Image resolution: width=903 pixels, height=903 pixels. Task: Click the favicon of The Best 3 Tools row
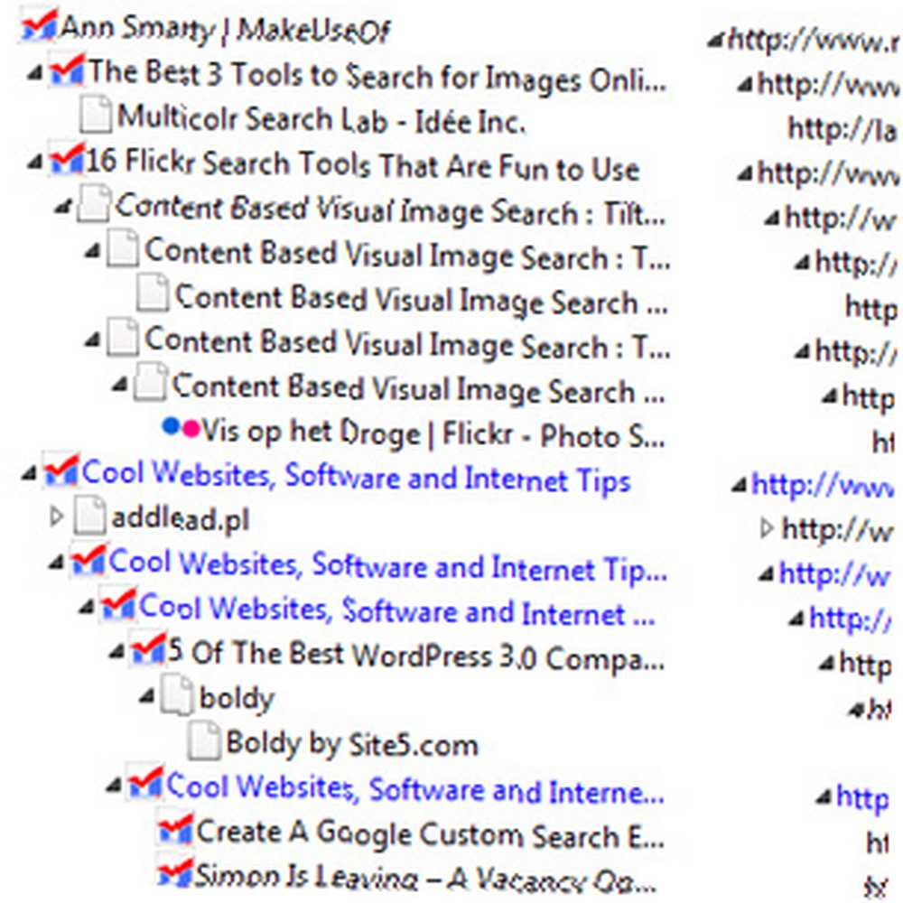(68, 70)
